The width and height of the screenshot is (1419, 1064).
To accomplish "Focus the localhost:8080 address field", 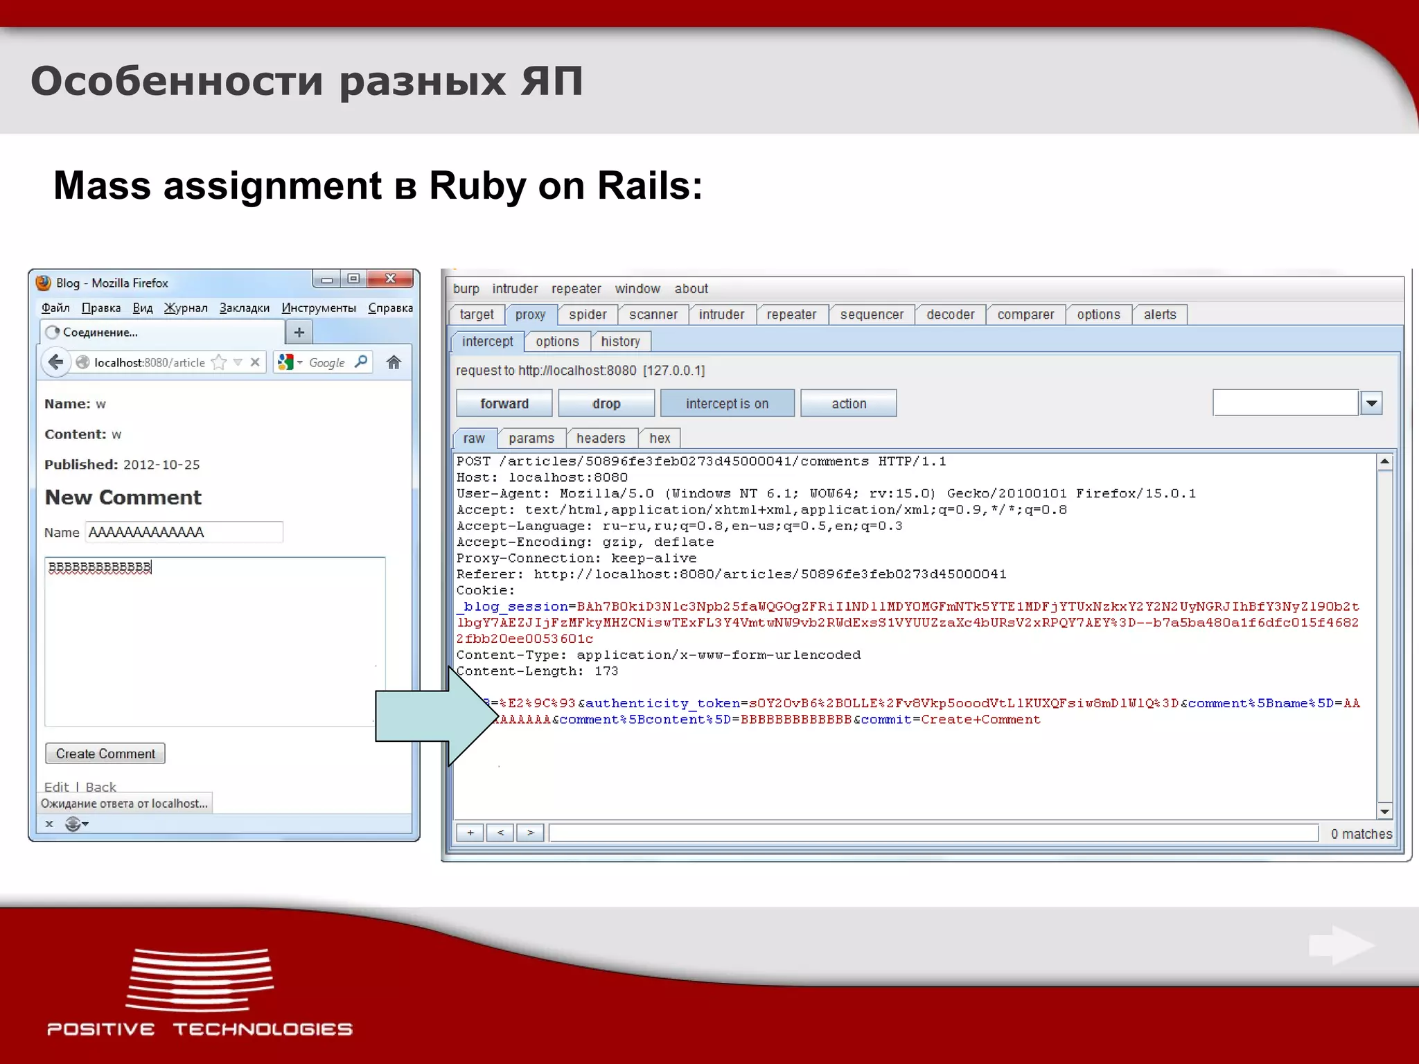I will [x=149, y=362].
